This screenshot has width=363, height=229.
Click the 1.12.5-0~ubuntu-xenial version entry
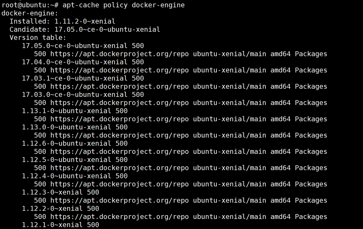click(x=66, y=160)
